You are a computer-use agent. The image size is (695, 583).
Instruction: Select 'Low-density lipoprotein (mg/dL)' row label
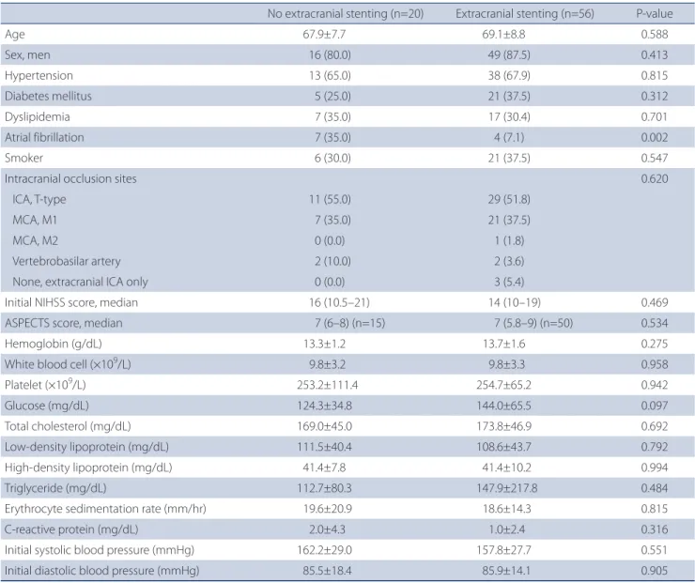[86, 447]
